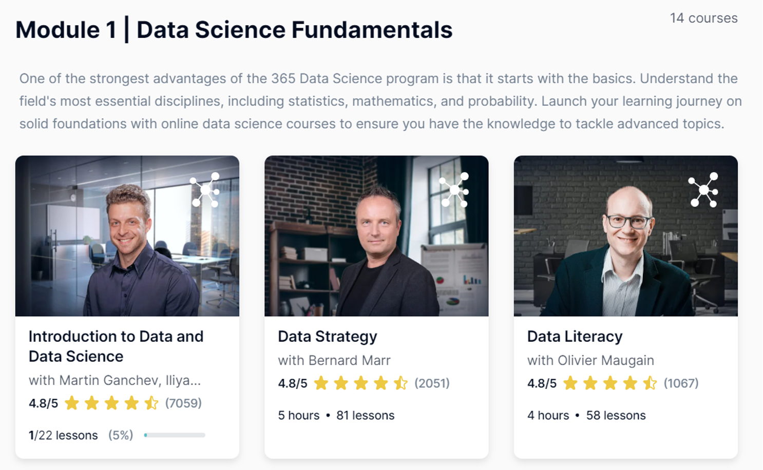This screenshot has height=470, width=763.
Task: Click network icon on Introduction to Data course
Action: click(x=205, y=190)
